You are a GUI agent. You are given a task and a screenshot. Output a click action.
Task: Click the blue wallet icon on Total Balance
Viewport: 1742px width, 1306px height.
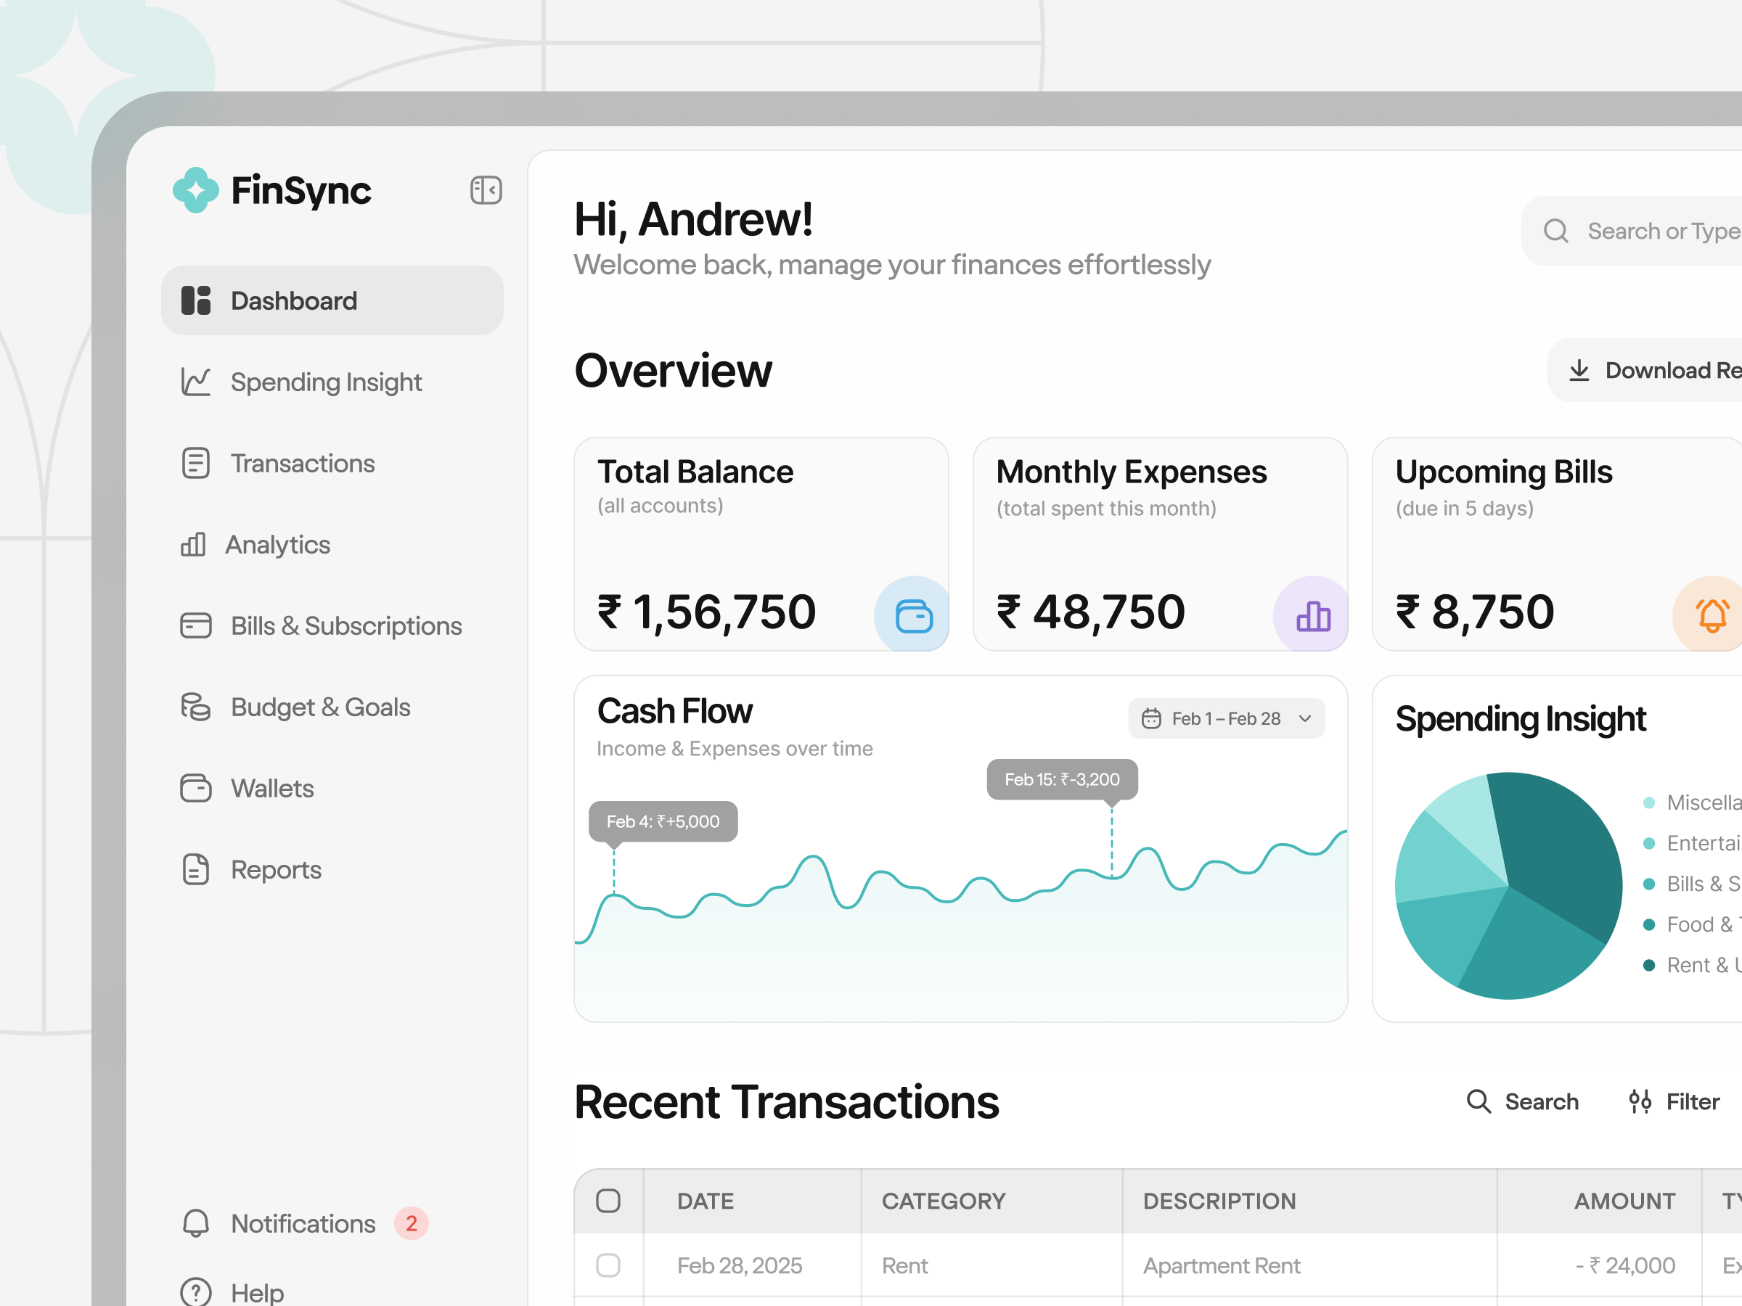(x=915, y=615)
